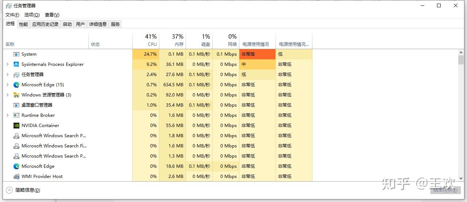
Task: Sort by the 41% CPU column header
Action: (x=146, y=41)
